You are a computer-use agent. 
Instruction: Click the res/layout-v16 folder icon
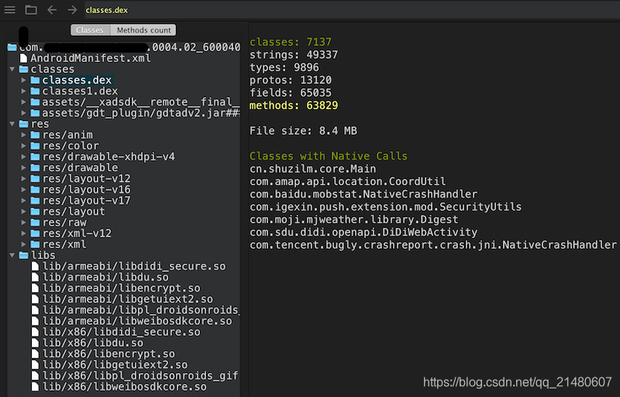[35, 190]
